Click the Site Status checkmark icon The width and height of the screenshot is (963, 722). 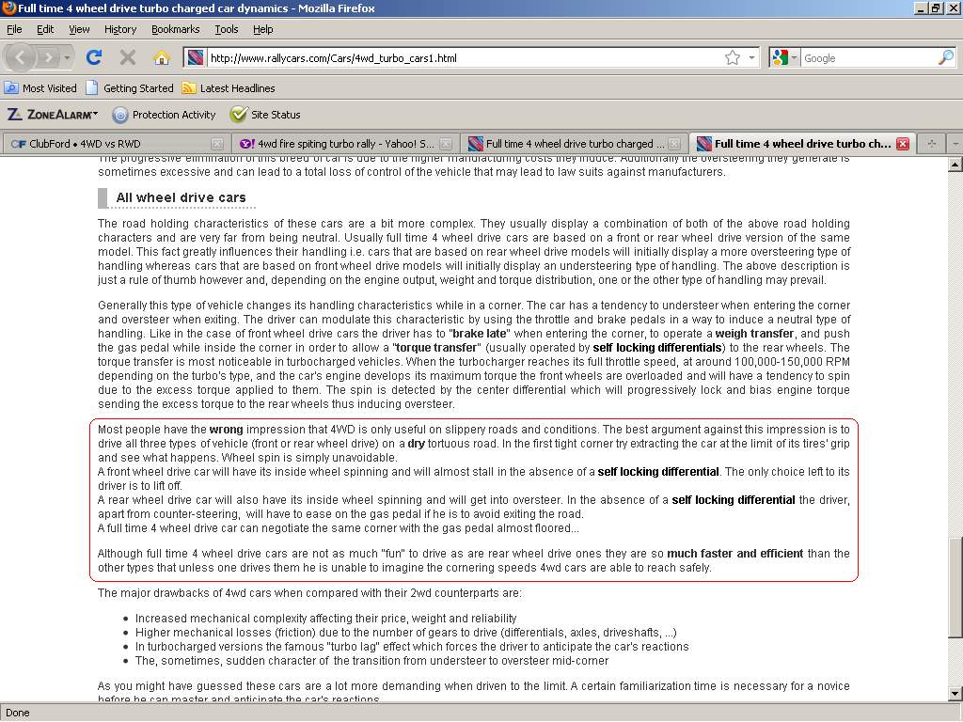tap(239, 115)
